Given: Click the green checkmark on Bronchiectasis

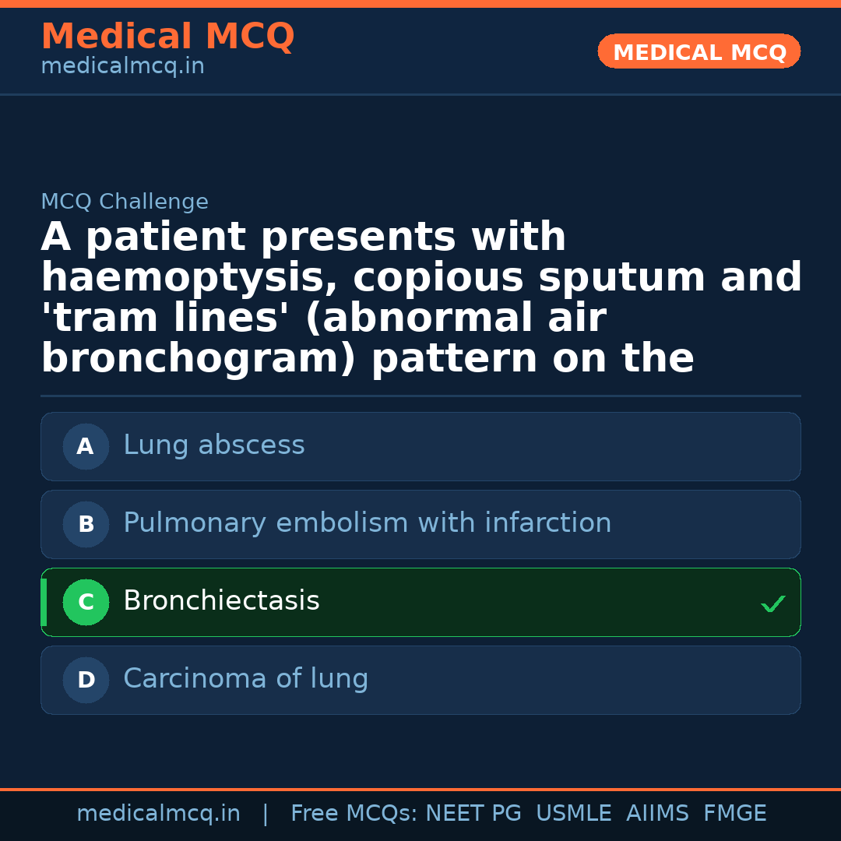Looking at the screenshot, I should 772,603.
